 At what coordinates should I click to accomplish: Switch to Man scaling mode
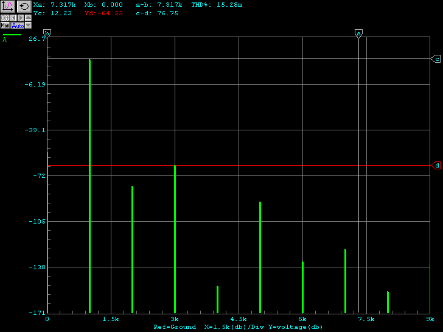pos(5,26)
